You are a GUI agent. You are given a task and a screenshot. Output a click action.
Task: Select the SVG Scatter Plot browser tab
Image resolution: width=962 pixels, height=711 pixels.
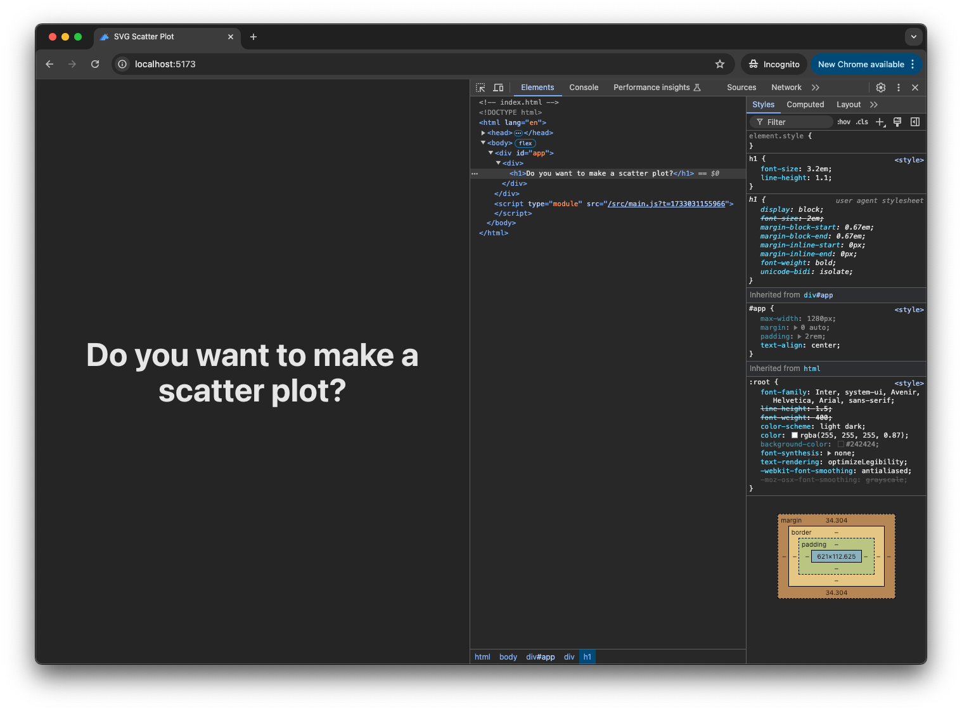click(x=167, y=37)
